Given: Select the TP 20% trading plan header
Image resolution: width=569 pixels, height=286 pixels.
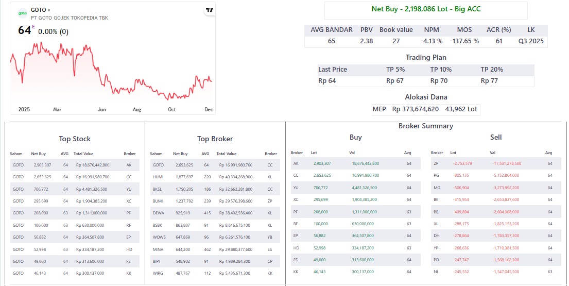Looking at the screenshot, I should click(x=492, y=70).
